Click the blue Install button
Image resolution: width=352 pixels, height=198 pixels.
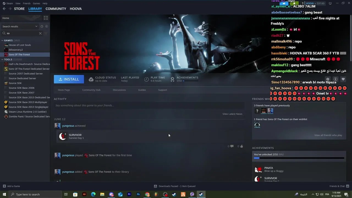pos(69,79)
